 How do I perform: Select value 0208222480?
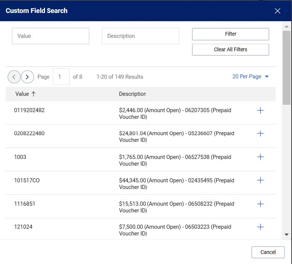click(29, 133)
